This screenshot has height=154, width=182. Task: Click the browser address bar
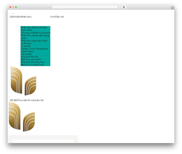click(x=86, y=7)
